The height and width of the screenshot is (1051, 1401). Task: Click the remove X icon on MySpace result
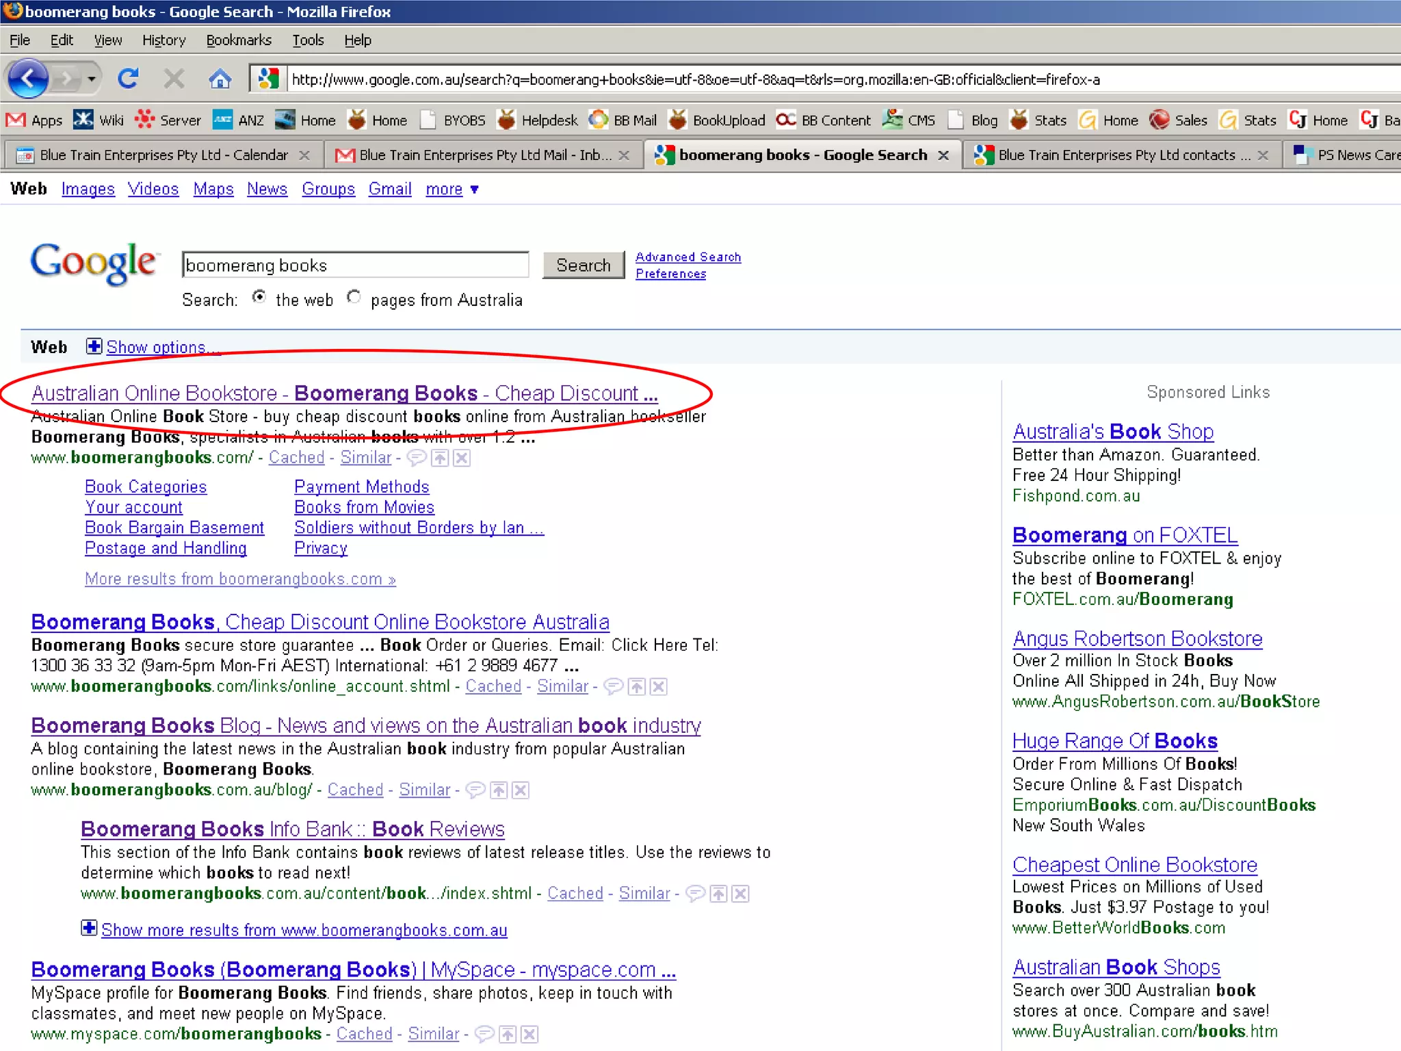pos(529,1034)
